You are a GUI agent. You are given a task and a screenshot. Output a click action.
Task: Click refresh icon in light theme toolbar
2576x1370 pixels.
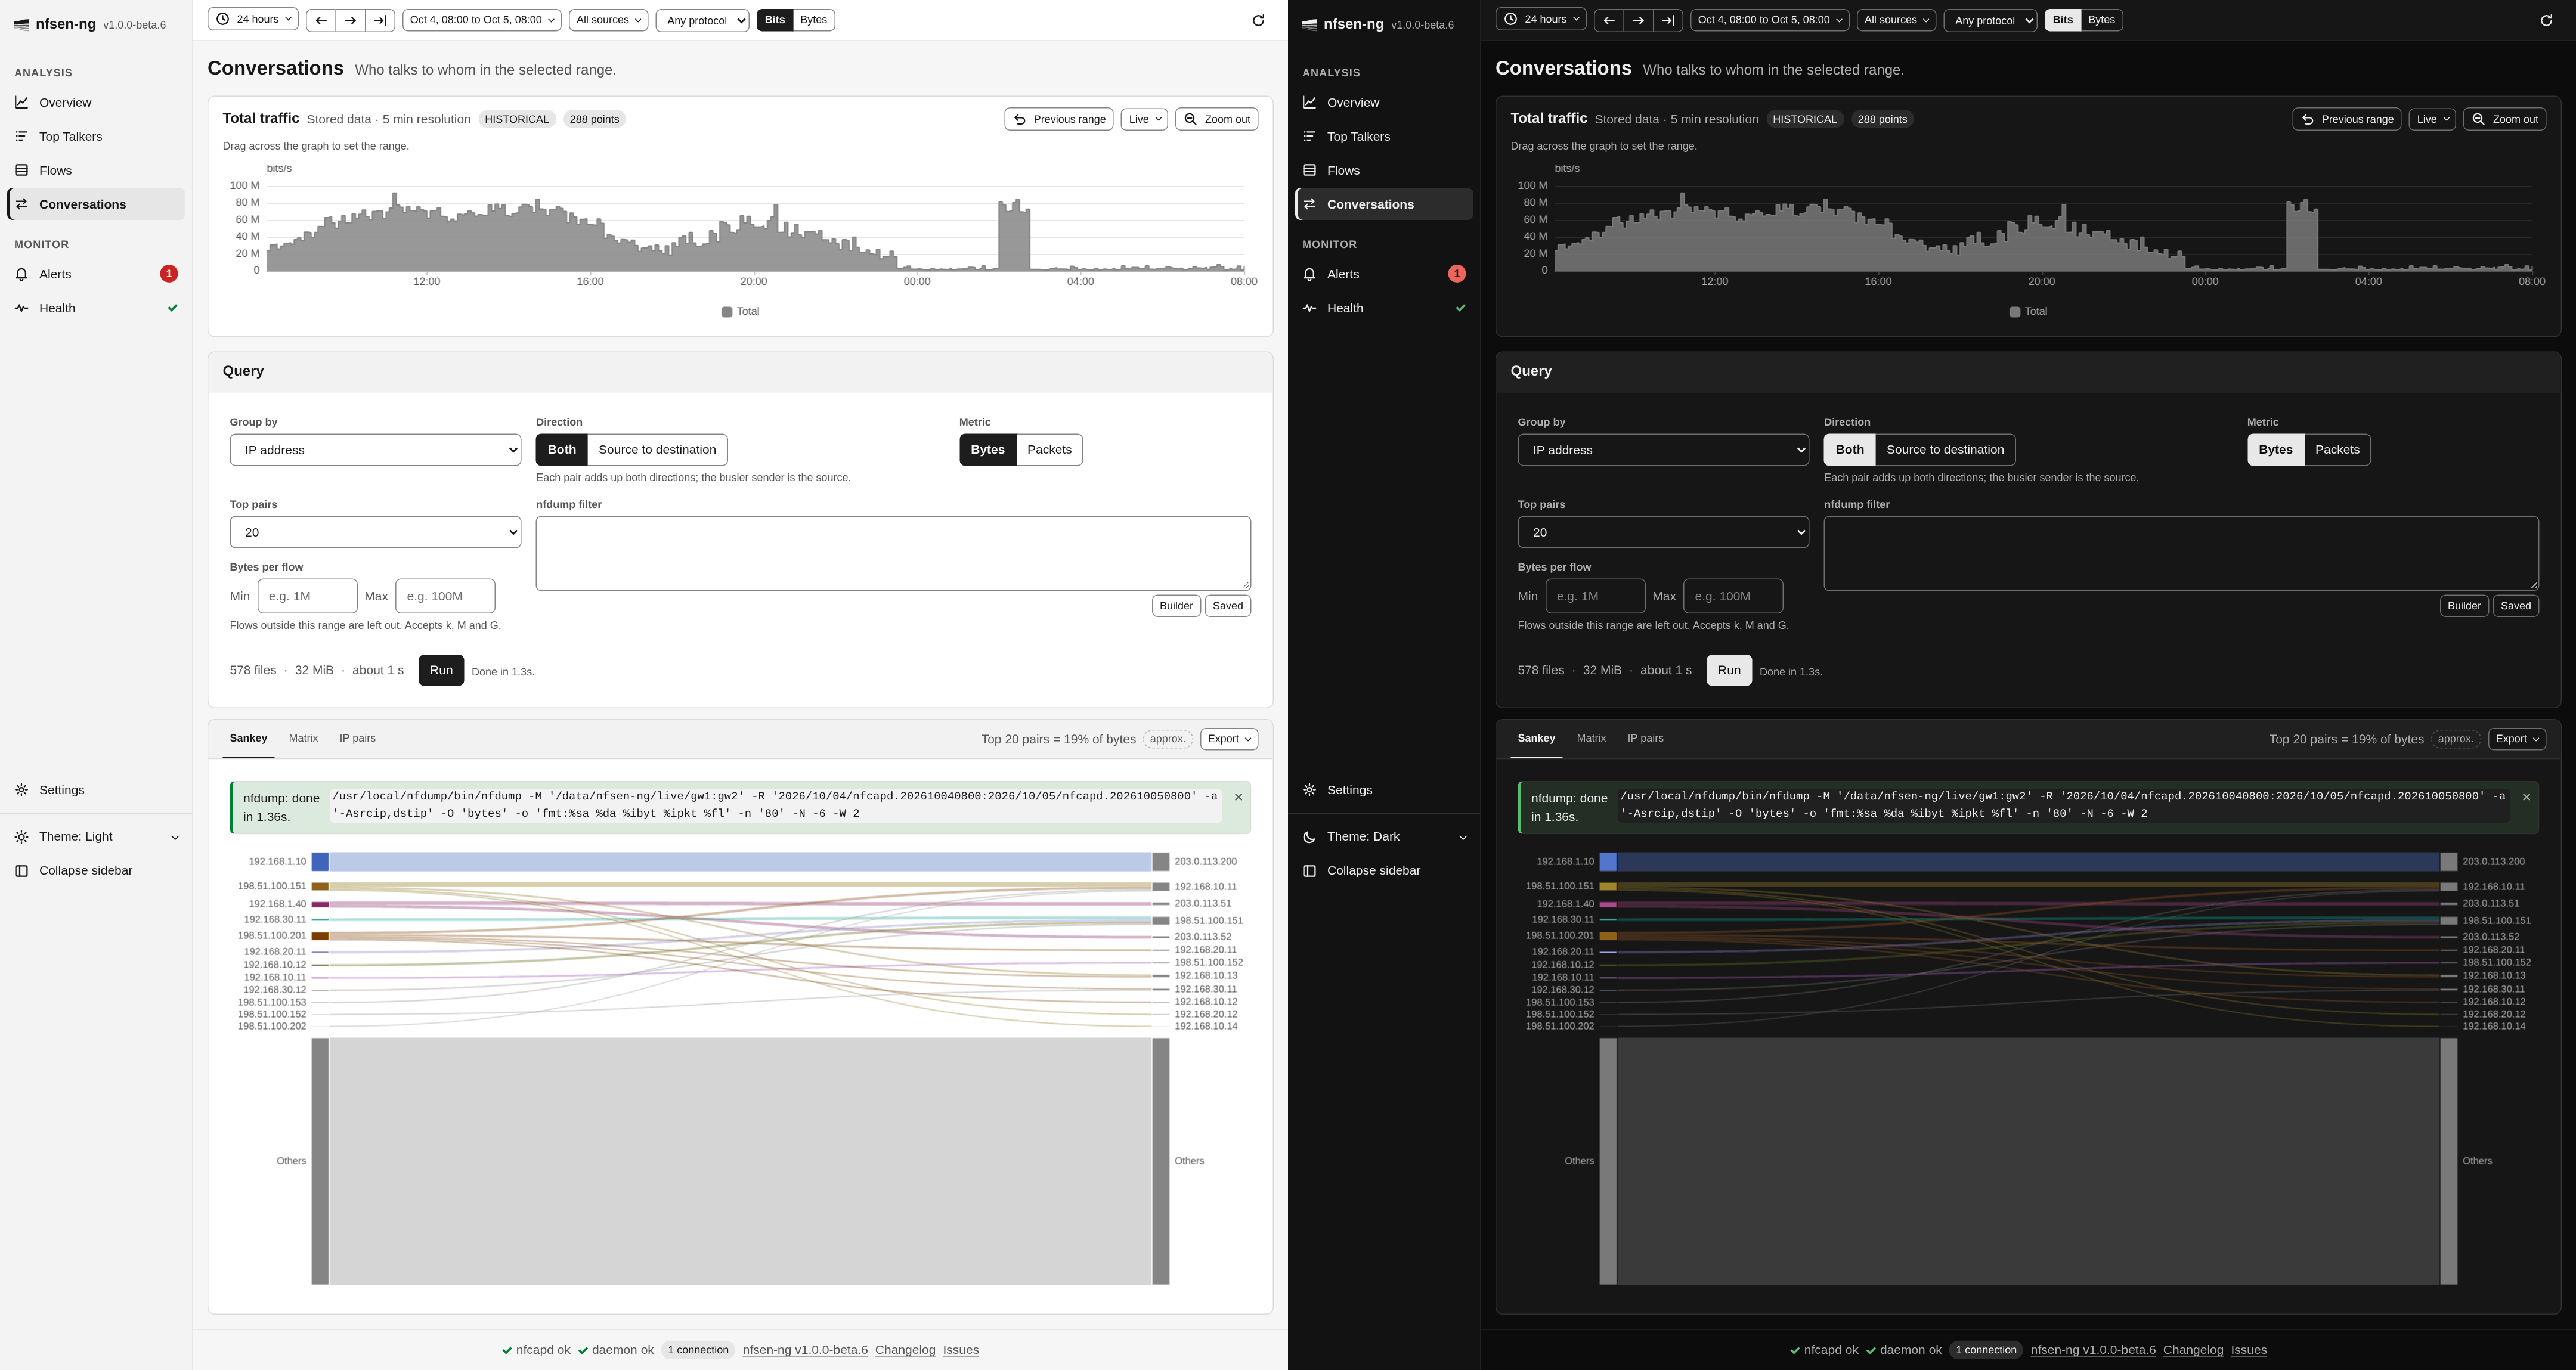click(x=1258, y=20)
